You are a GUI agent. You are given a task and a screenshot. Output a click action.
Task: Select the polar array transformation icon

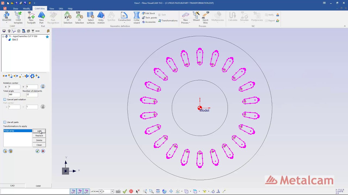pos(32,76)
